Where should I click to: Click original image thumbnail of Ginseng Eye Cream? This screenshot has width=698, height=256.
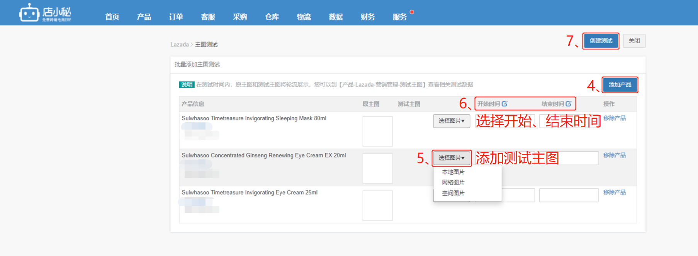coord(377,168)
